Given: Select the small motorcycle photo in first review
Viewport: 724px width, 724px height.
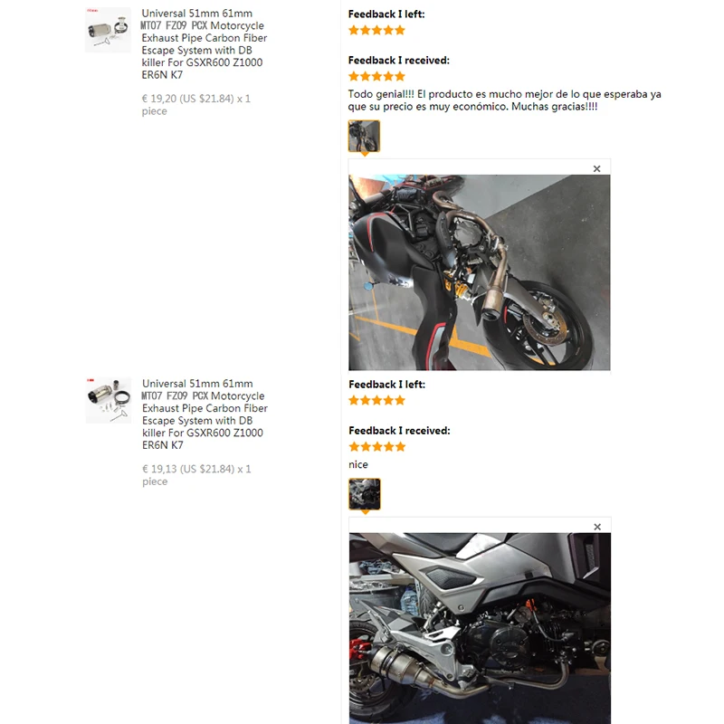Looking at the screenshot, I should 365,136.
